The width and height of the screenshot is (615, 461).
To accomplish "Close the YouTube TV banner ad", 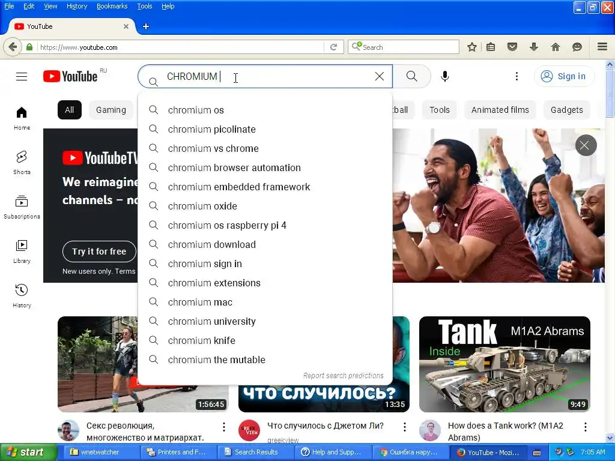I will point(586,145).
